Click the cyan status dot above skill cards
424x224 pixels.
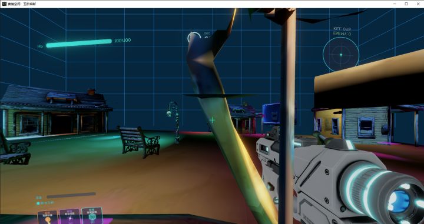(38, 203)
